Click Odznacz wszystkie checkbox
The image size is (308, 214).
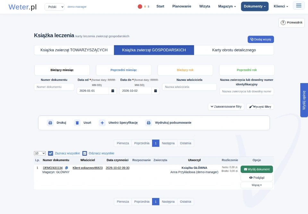[x=85, y=153]
